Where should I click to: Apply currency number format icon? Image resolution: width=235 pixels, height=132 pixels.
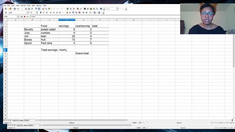[x=67, y=12]
